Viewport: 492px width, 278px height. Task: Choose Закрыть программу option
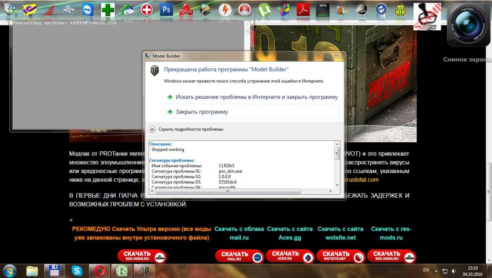coord(253,112)
